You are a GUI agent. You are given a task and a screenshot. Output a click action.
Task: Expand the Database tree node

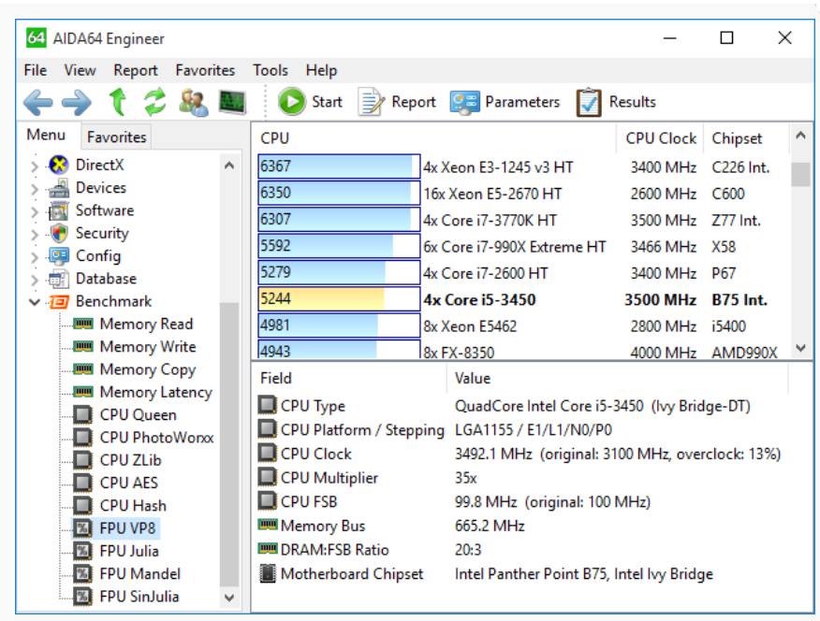[35, 280]
